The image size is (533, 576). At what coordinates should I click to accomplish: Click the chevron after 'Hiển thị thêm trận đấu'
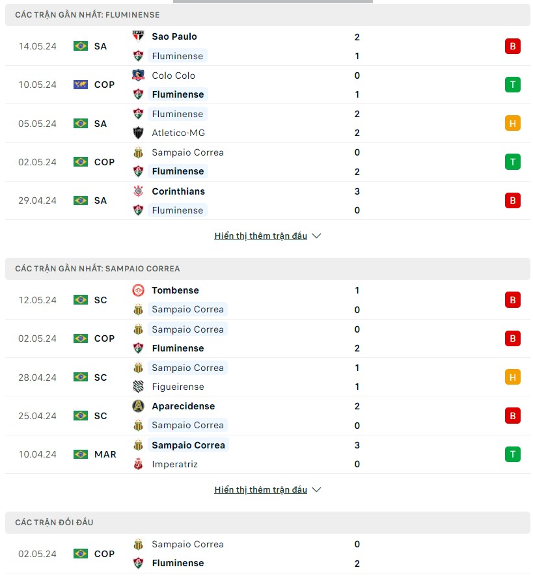click(316, 236)
